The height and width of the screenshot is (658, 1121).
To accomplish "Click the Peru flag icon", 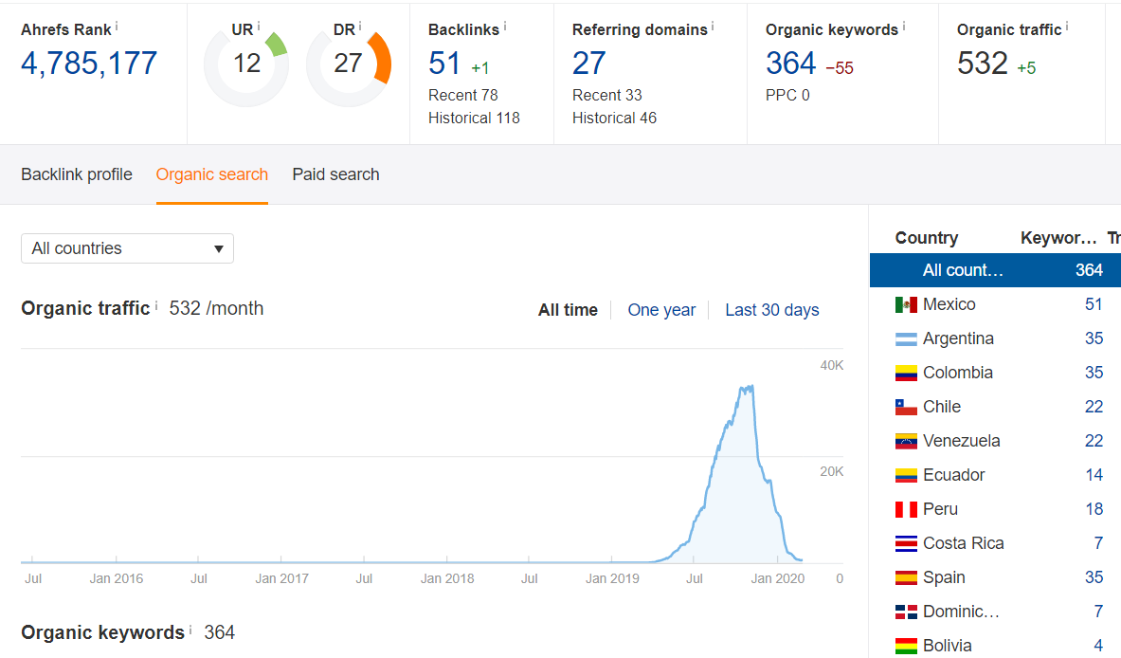I will tap(906, 509).
